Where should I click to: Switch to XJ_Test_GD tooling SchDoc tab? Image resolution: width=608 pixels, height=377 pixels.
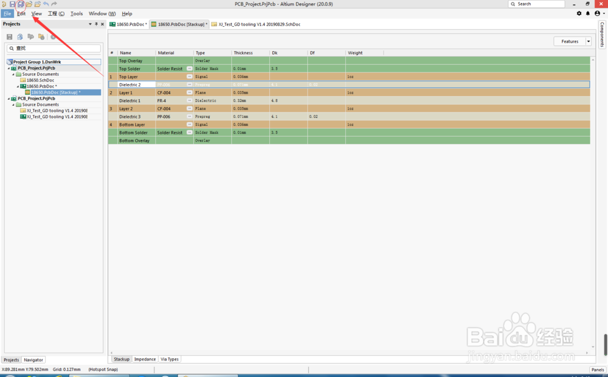pos(256,24)
